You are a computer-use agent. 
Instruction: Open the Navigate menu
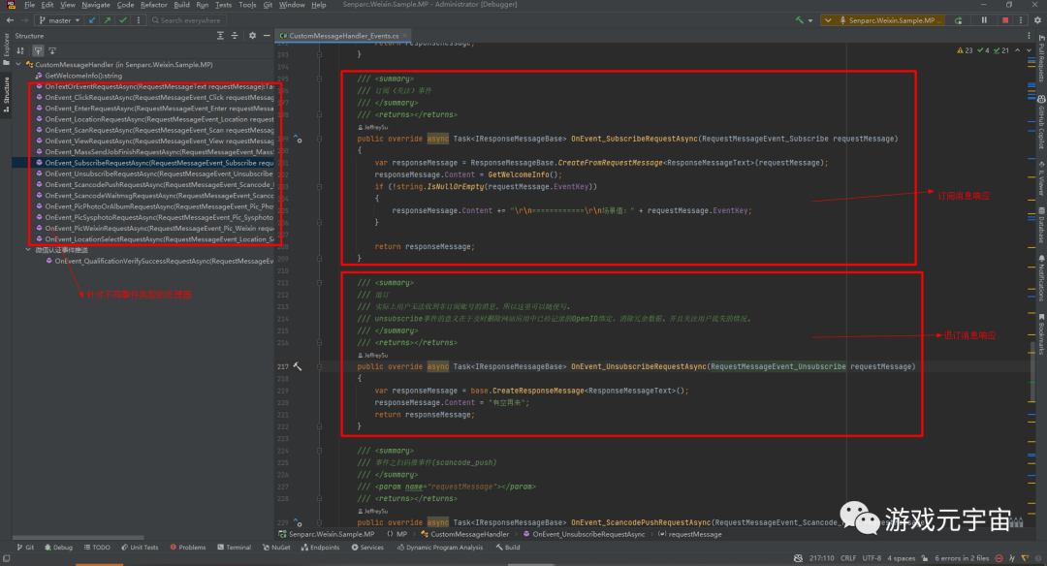point(96,5)
